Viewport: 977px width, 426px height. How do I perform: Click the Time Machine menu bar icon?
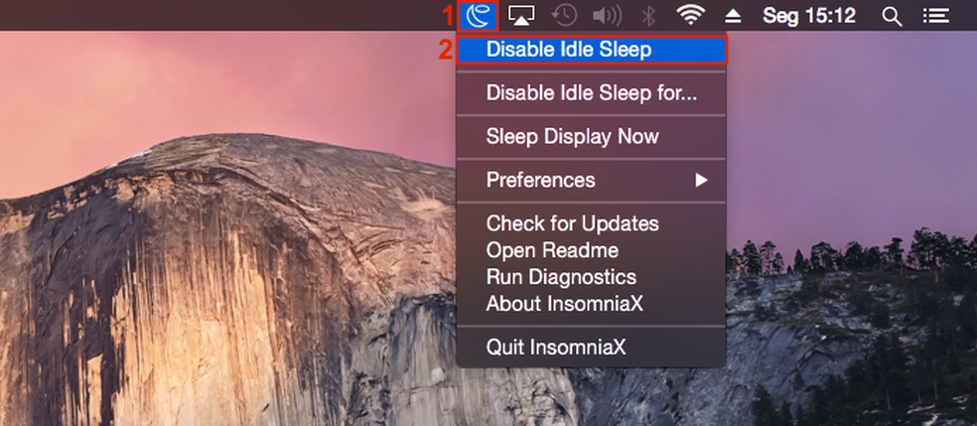coord(565,16)
